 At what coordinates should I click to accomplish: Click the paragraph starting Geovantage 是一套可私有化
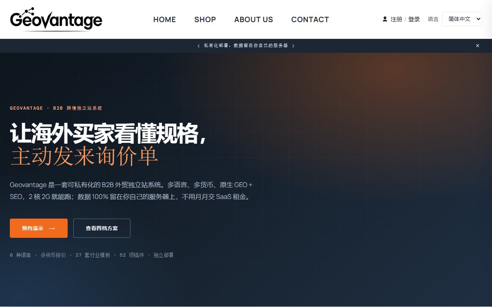coord(131,191)
